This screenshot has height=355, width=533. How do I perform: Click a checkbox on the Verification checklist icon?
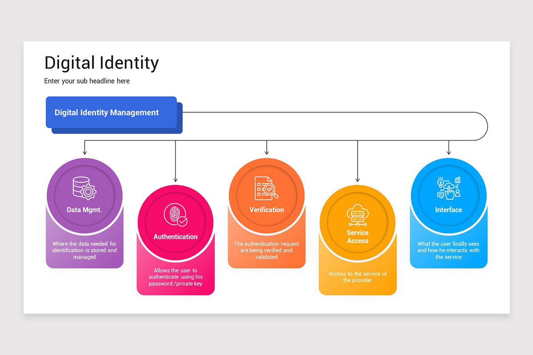[259, 189]
